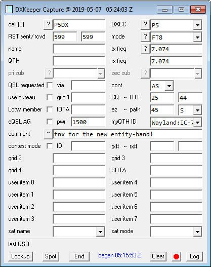
Task: Check the LotW member checkbox
Action: click(x=50, y=109)
